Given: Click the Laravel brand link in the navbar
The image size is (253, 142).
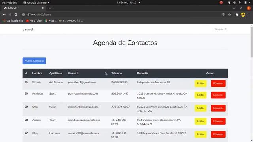Looking at the screenshot, I should click(28, 30).
